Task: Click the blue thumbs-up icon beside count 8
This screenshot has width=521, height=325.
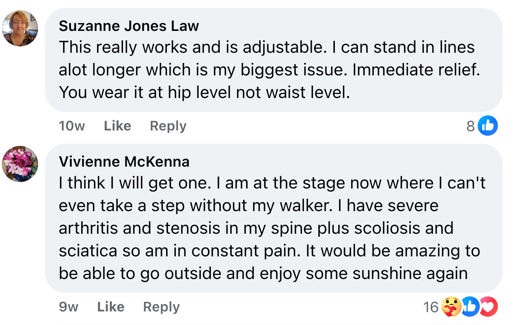Action: coord(488,126)
